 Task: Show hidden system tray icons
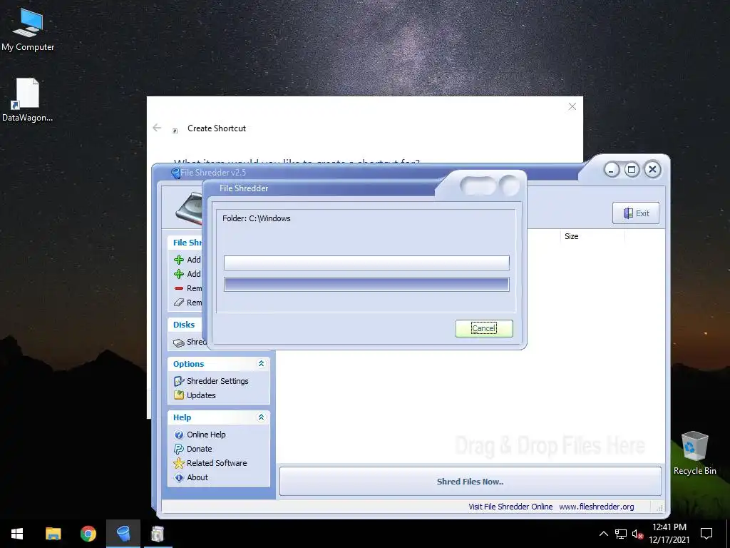click(x=603, y=534)
